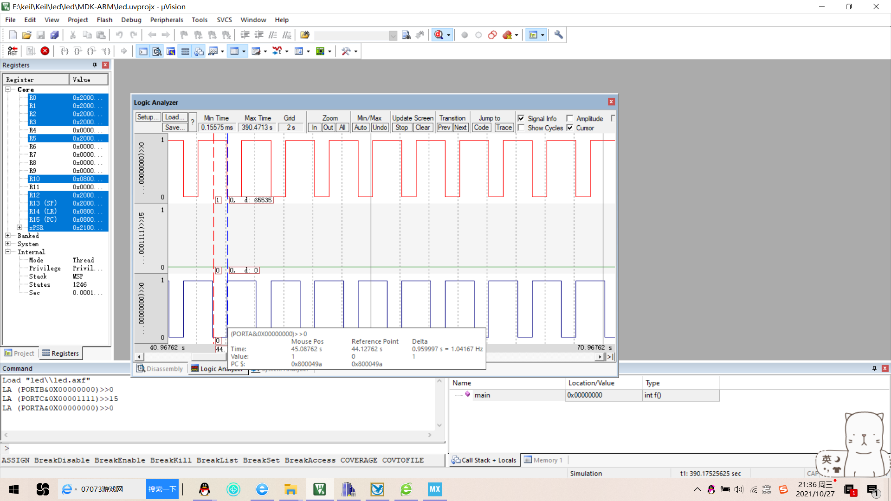This screenshot has width=891, height=501.
Task: Open the Flash menu
Action: click(x=104, y=20)
